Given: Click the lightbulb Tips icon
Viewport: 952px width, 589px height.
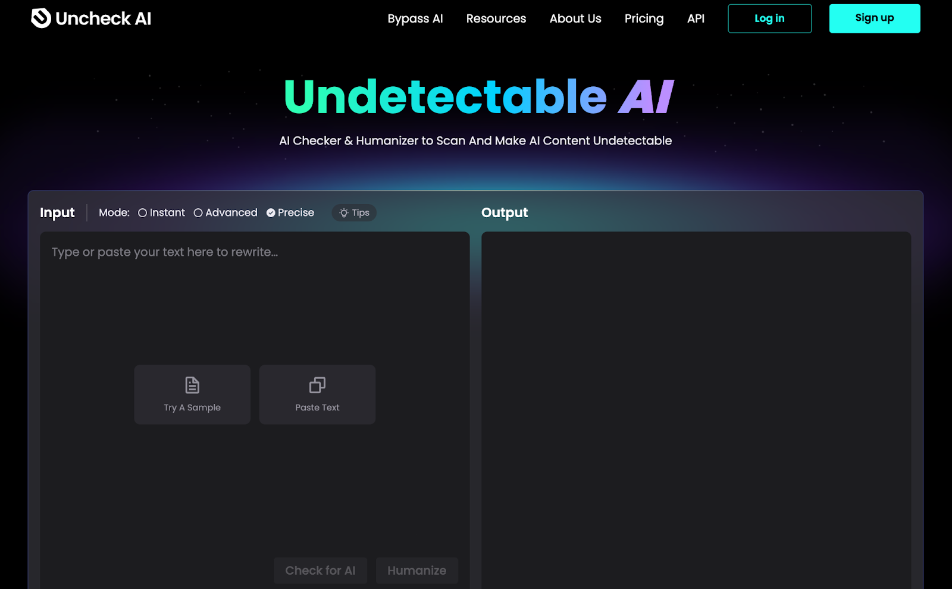Looking at the screenshot, I should pos(344,213).
